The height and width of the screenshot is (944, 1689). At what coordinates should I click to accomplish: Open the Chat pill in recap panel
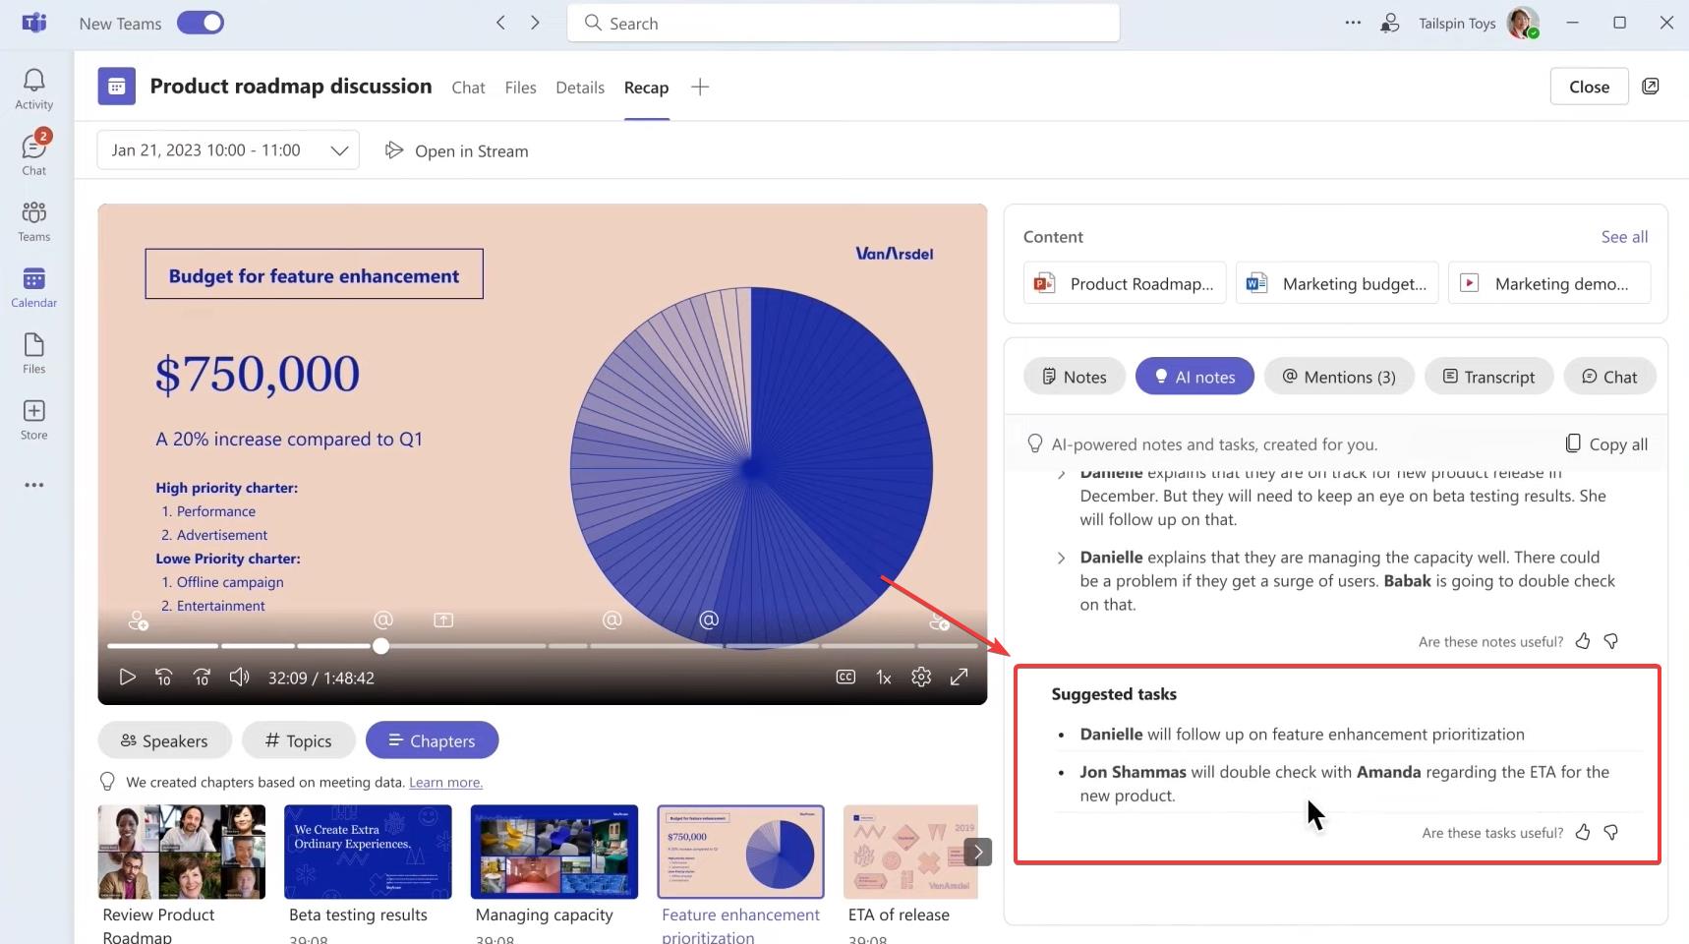click(x=1609, y=377)
